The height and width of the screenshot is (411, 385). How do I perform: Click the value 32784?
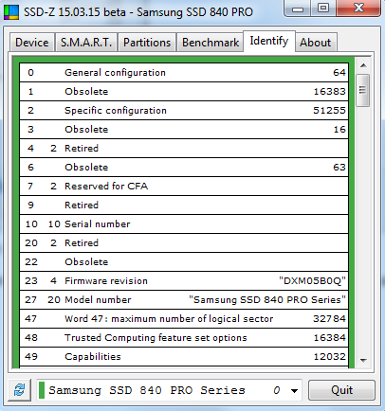[330, 319]
